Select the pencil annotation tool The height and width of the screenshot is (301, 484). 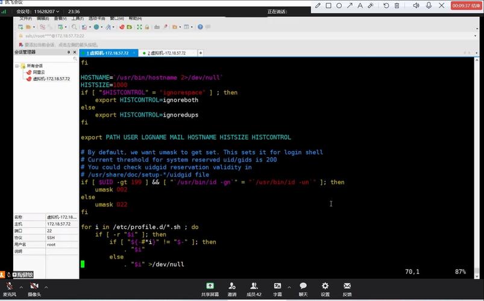(318, 5)
